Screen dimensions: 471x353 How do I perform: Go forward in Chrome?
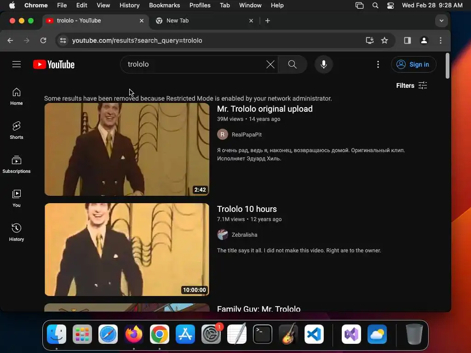(26, 40)
